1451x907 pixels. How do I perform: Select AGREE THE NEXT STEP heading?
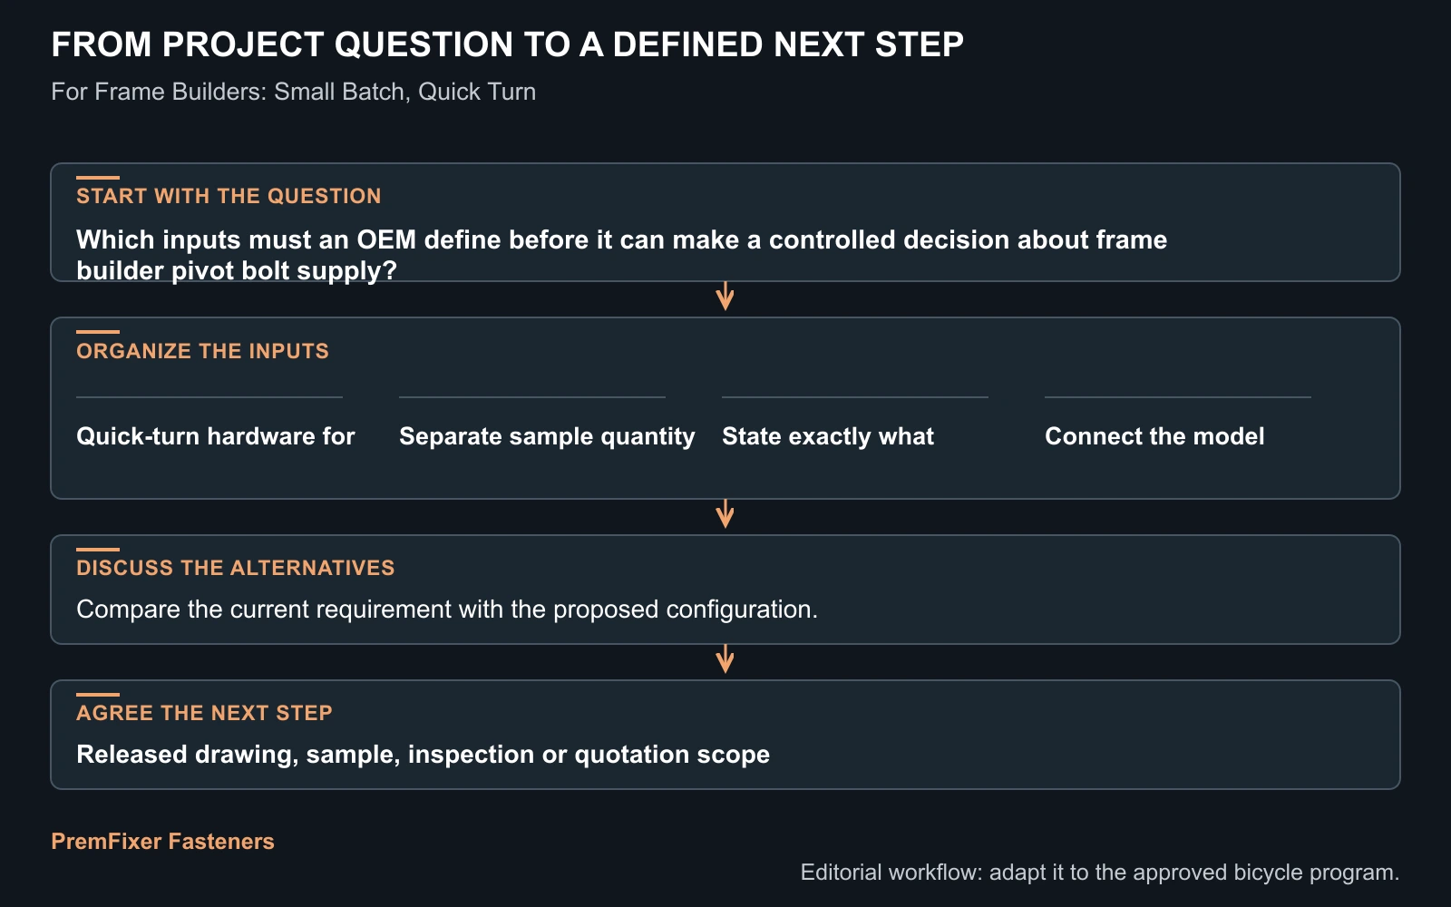coord(204,713)
